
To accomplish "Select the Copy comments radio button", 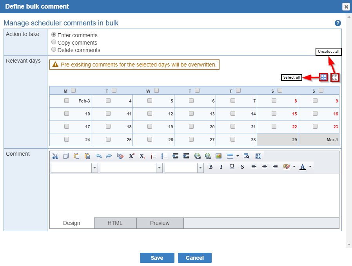I will tap(54, 42).
